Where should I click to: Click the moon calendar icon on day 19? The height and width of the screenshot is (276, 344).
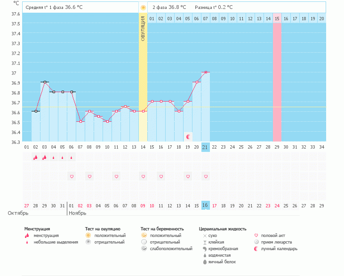188,137
